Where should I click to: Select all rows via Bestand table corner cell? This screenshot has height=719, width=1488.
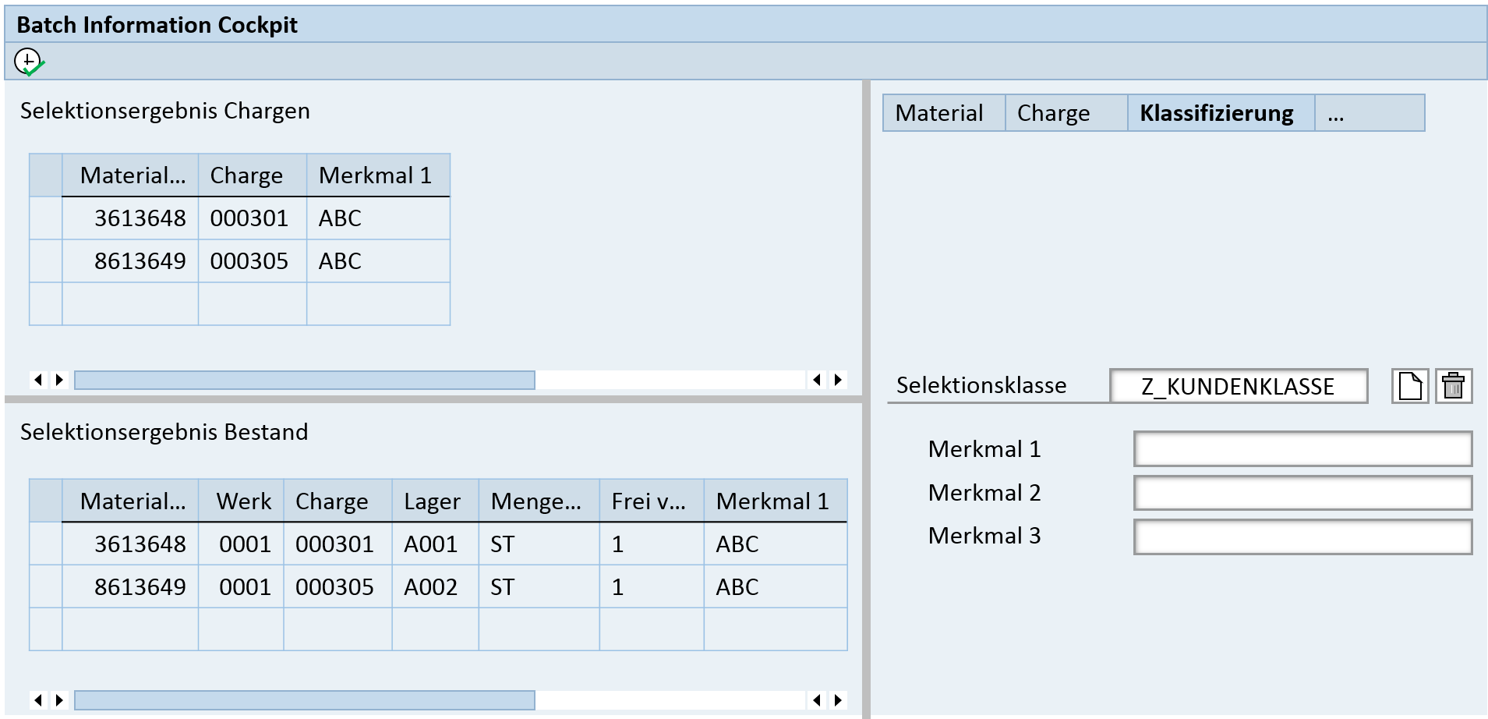click(x=46, y=501)
